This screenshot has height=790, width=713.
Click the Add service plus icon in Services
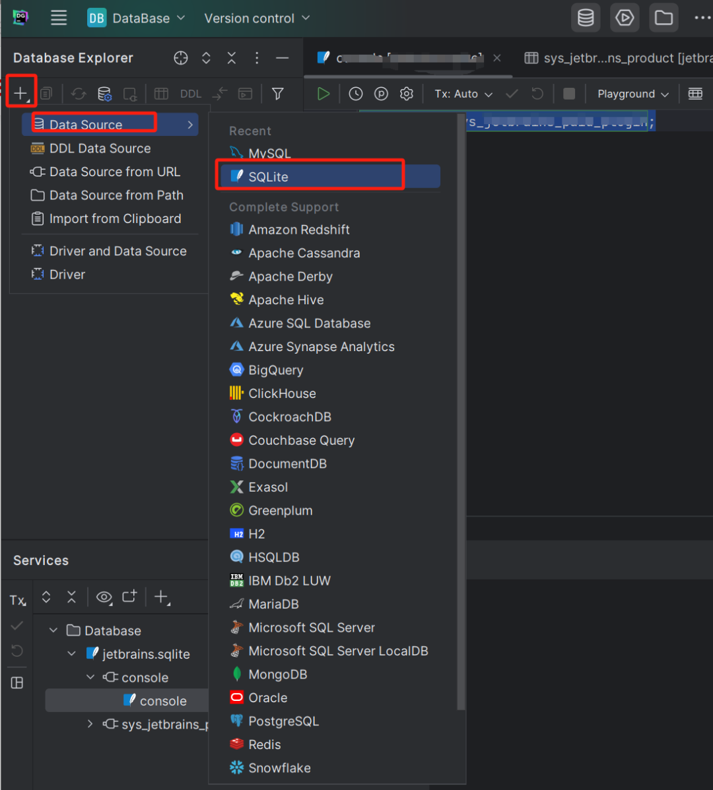tap(162, 597)
